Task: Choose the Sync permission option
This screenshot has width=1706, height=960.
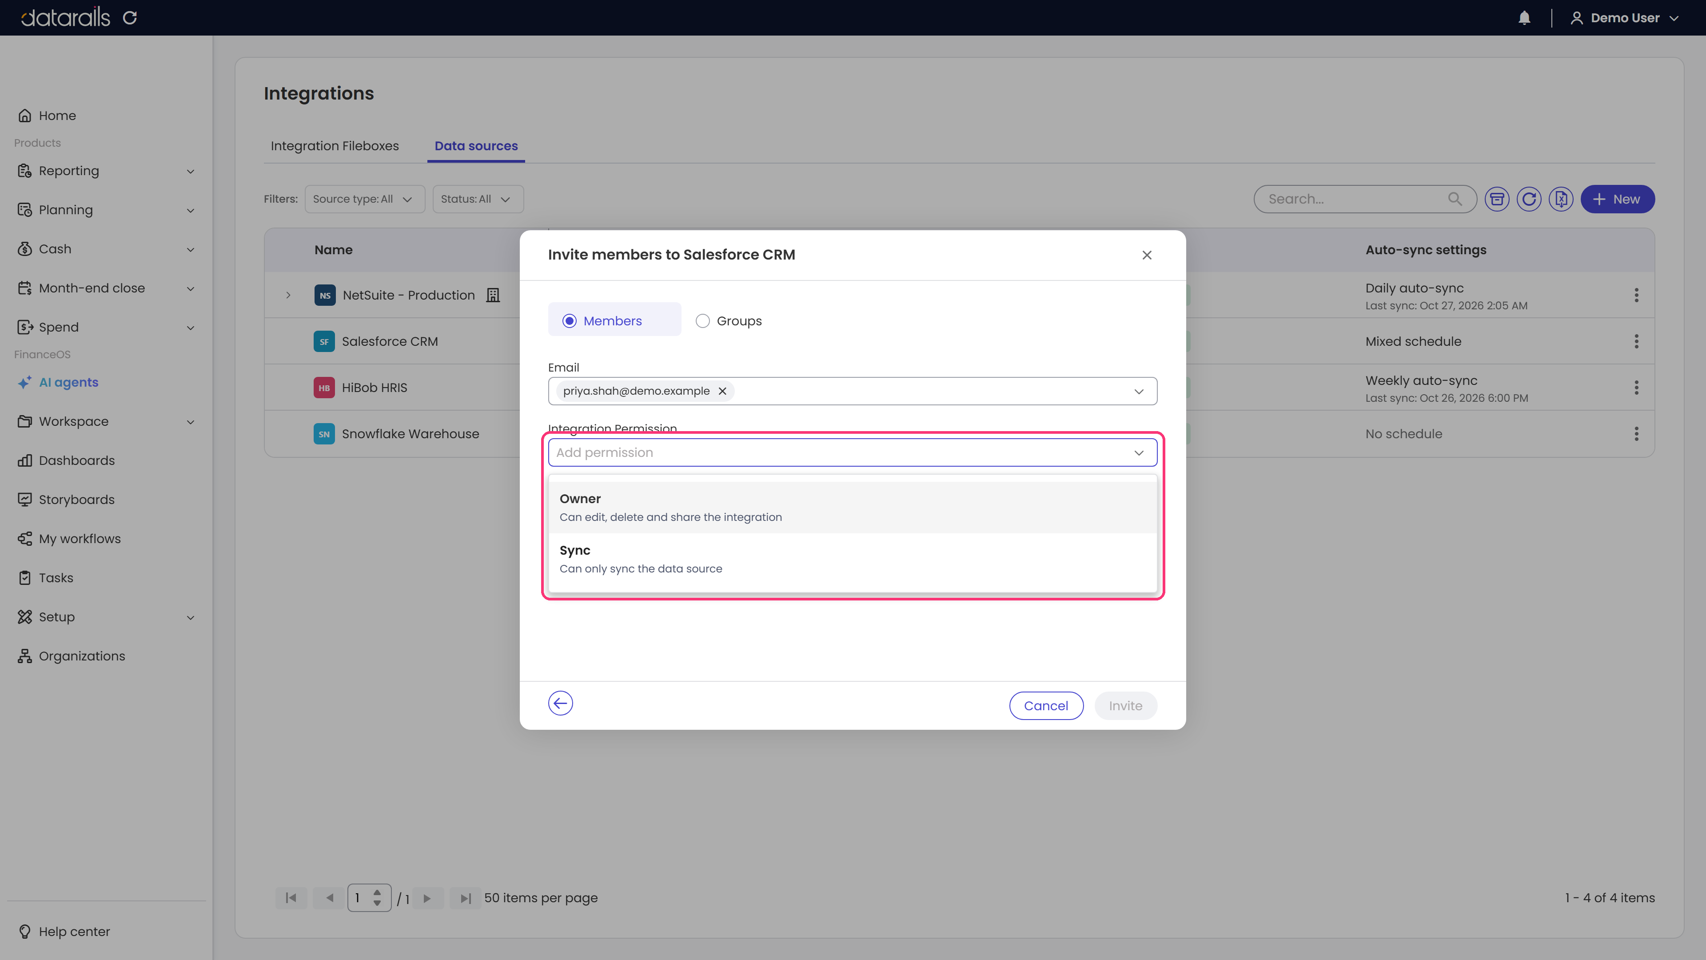Action: pos(853,559)
